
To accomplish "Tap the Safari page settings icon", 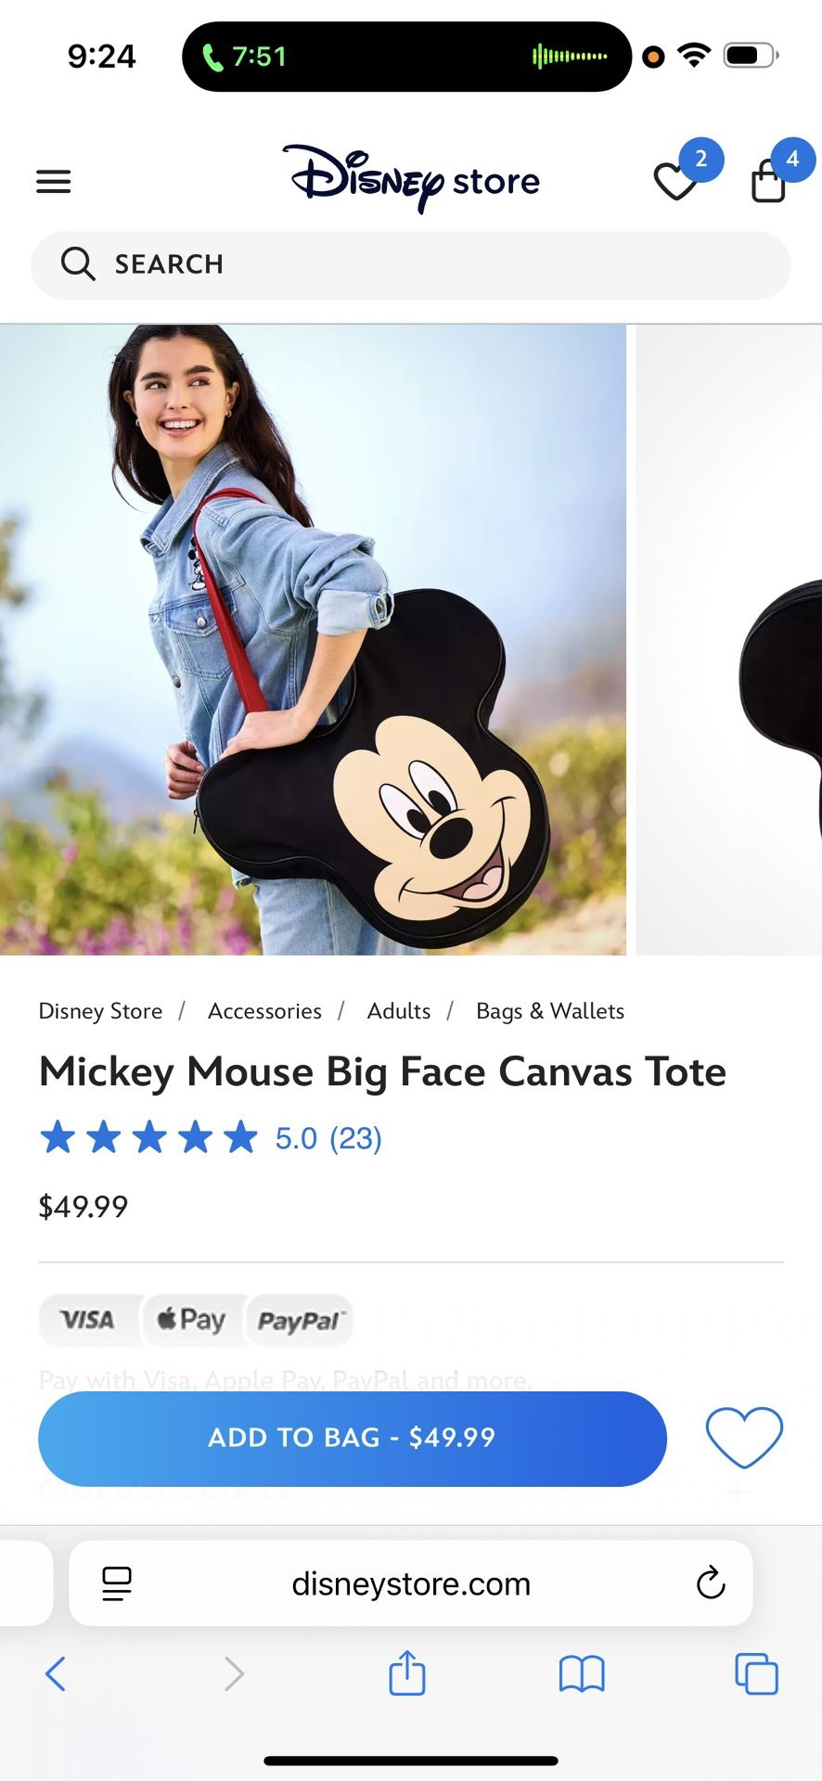I will [x=117, y=1583].
